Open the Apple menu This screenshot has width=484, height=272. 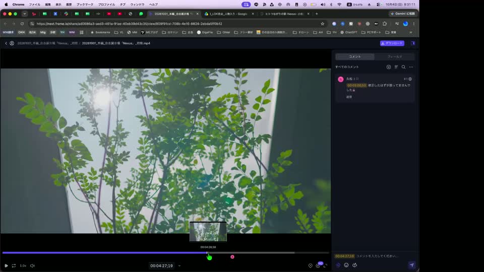tap(6, 5)
